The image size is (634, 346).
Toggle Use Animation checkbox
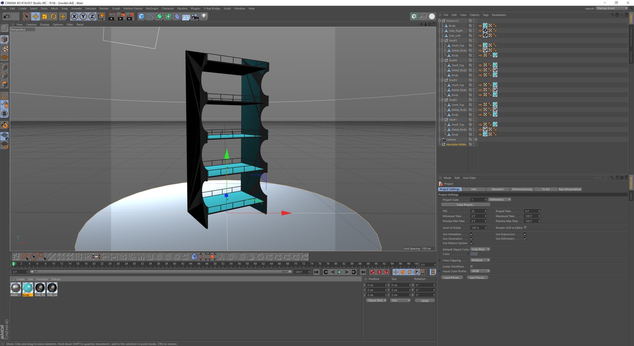pos(472,234)
